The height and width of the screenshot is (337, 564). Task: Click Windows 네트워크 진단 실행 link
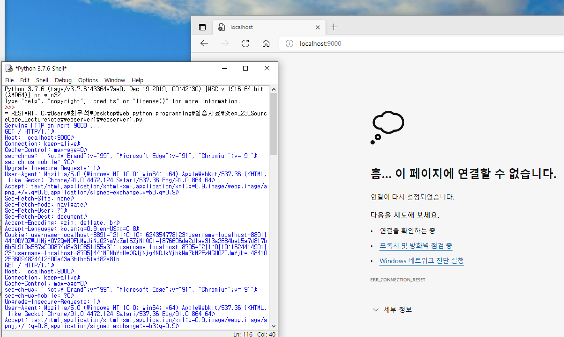point(422,261)
